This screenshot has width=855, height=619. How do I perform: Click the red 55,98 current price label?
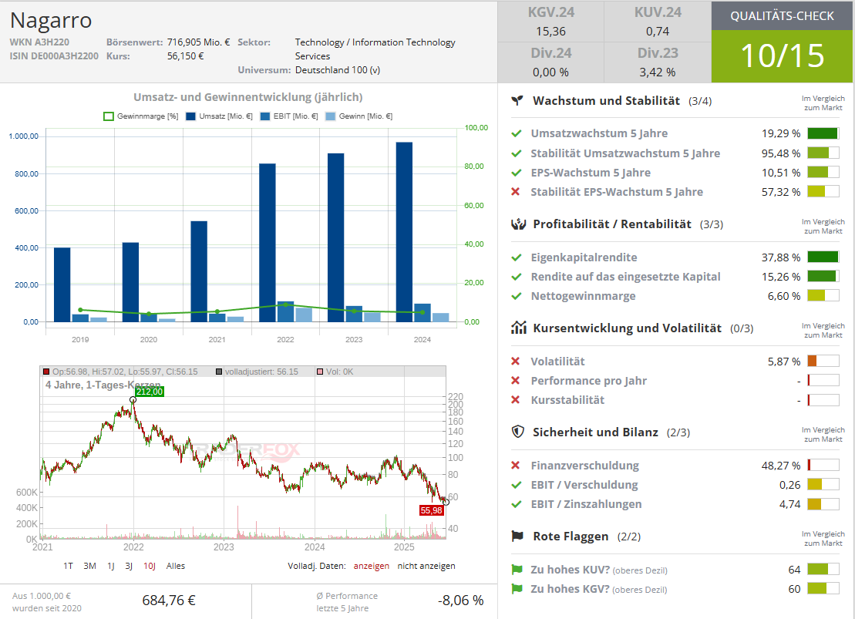click(431, 510)
